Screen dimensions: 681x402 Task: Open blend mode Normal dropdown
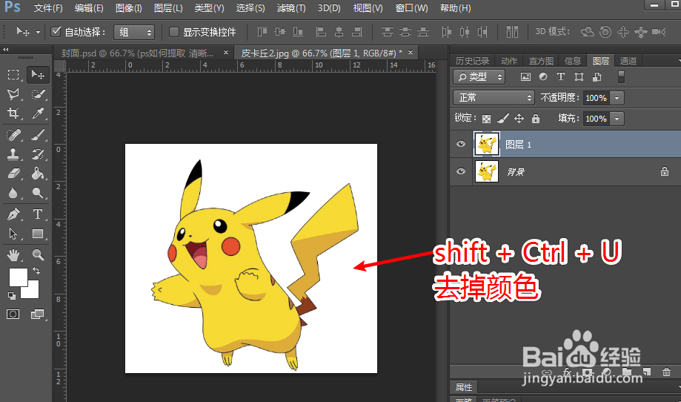(494, 98)
